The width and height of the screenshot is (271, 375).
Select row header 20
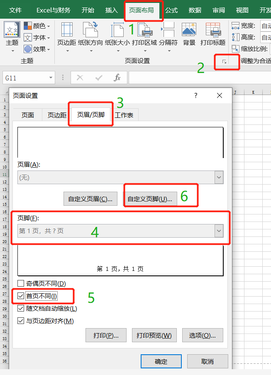click(x=5, y=241)
